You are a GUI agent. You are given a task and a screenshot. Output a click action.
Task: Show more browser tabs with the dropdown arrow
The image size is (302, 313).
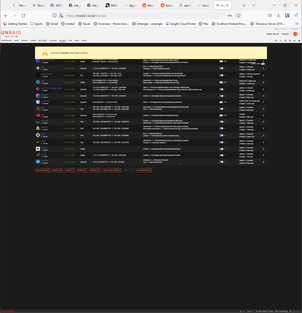(x=254, y=5)
